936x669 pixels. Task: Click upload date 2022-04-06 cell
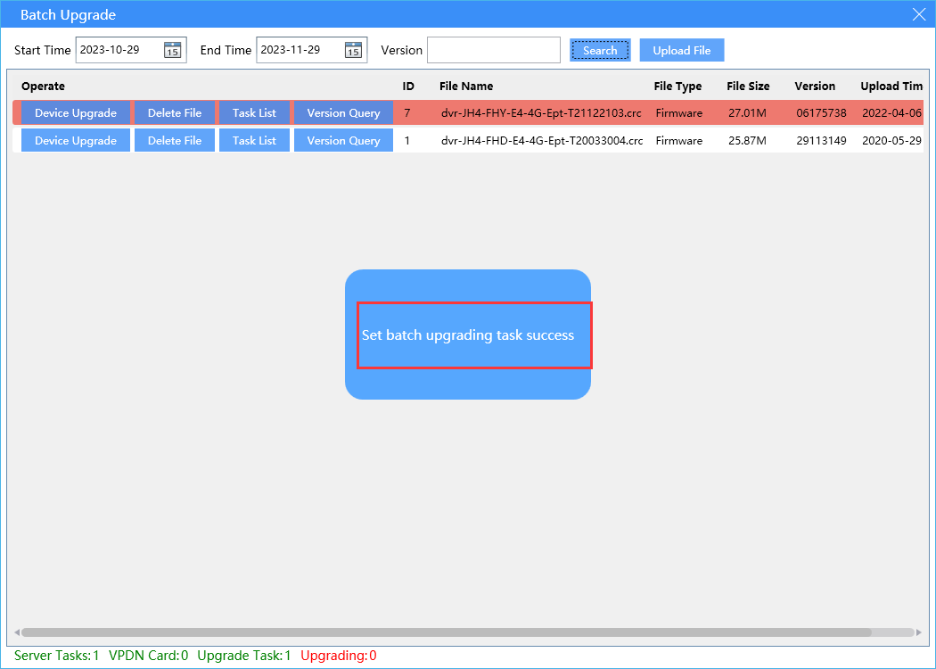coord(892,113)
